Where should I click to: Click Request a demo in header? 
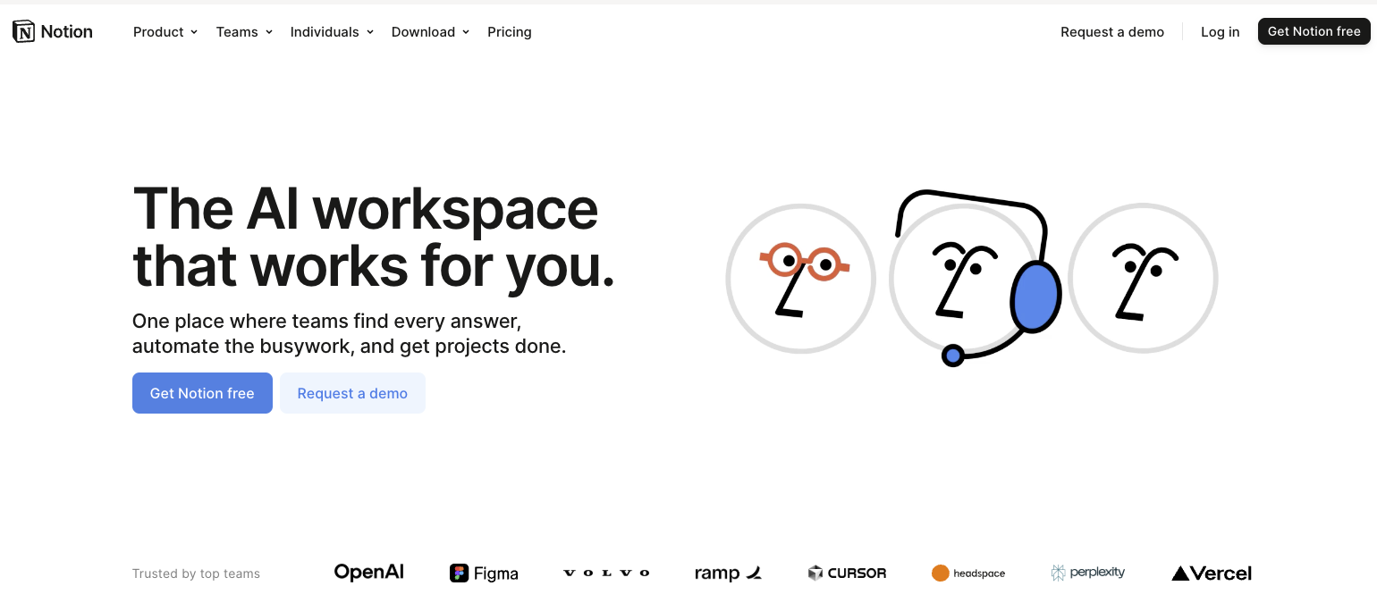pyautogui.click(x=1112, y=32)
